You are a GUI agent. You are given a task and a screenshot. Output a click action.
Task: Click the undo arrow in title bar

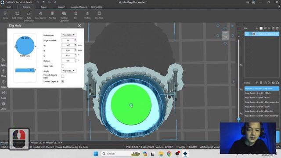tap(49, 2)
